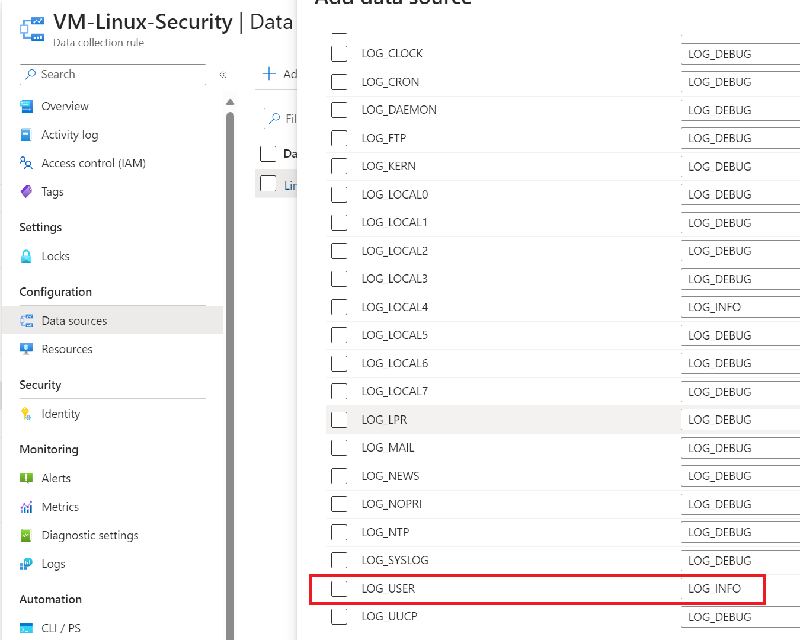Click the CLI / PS icon
The image size is (800, 640).
pos(26,628)
